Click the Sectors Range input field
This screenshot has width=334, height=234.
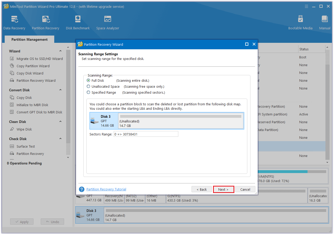pyautogui.click(x=146, y=134)
